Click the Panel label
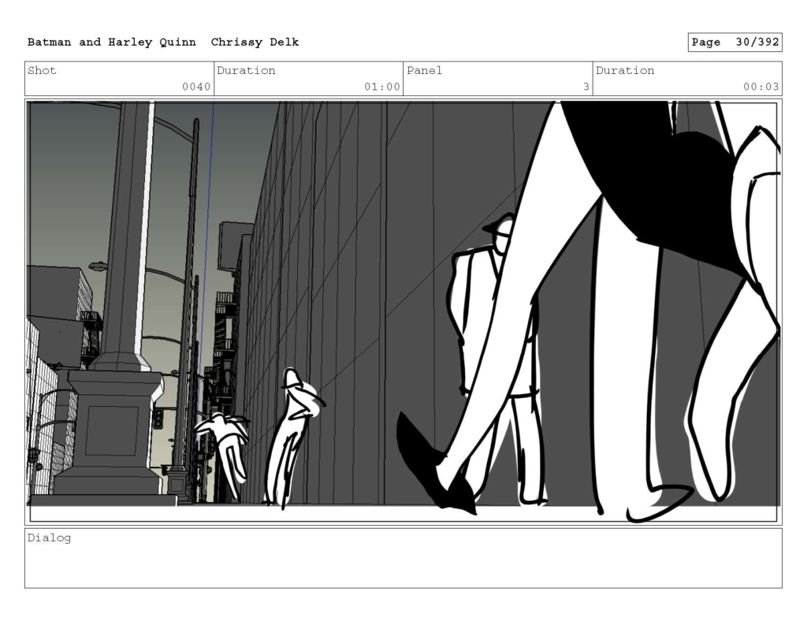Viewport: 807px width, 625px height. coord(424,70)
